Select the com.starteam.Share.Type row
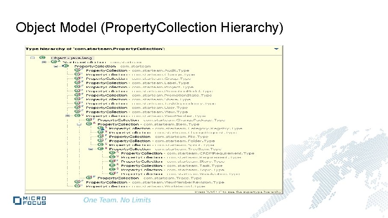Screen dimensions: 388x218 138,99
